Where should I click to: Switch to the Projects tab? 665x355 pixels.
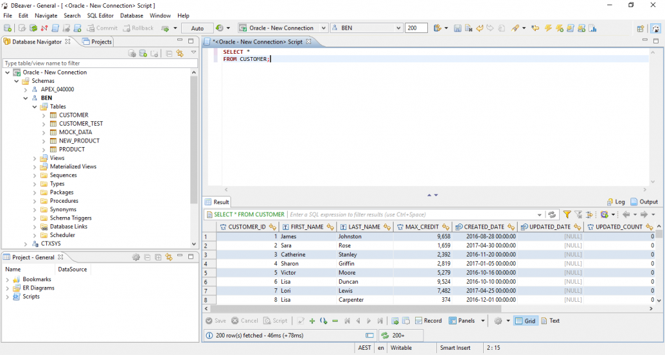coord(97,41)
